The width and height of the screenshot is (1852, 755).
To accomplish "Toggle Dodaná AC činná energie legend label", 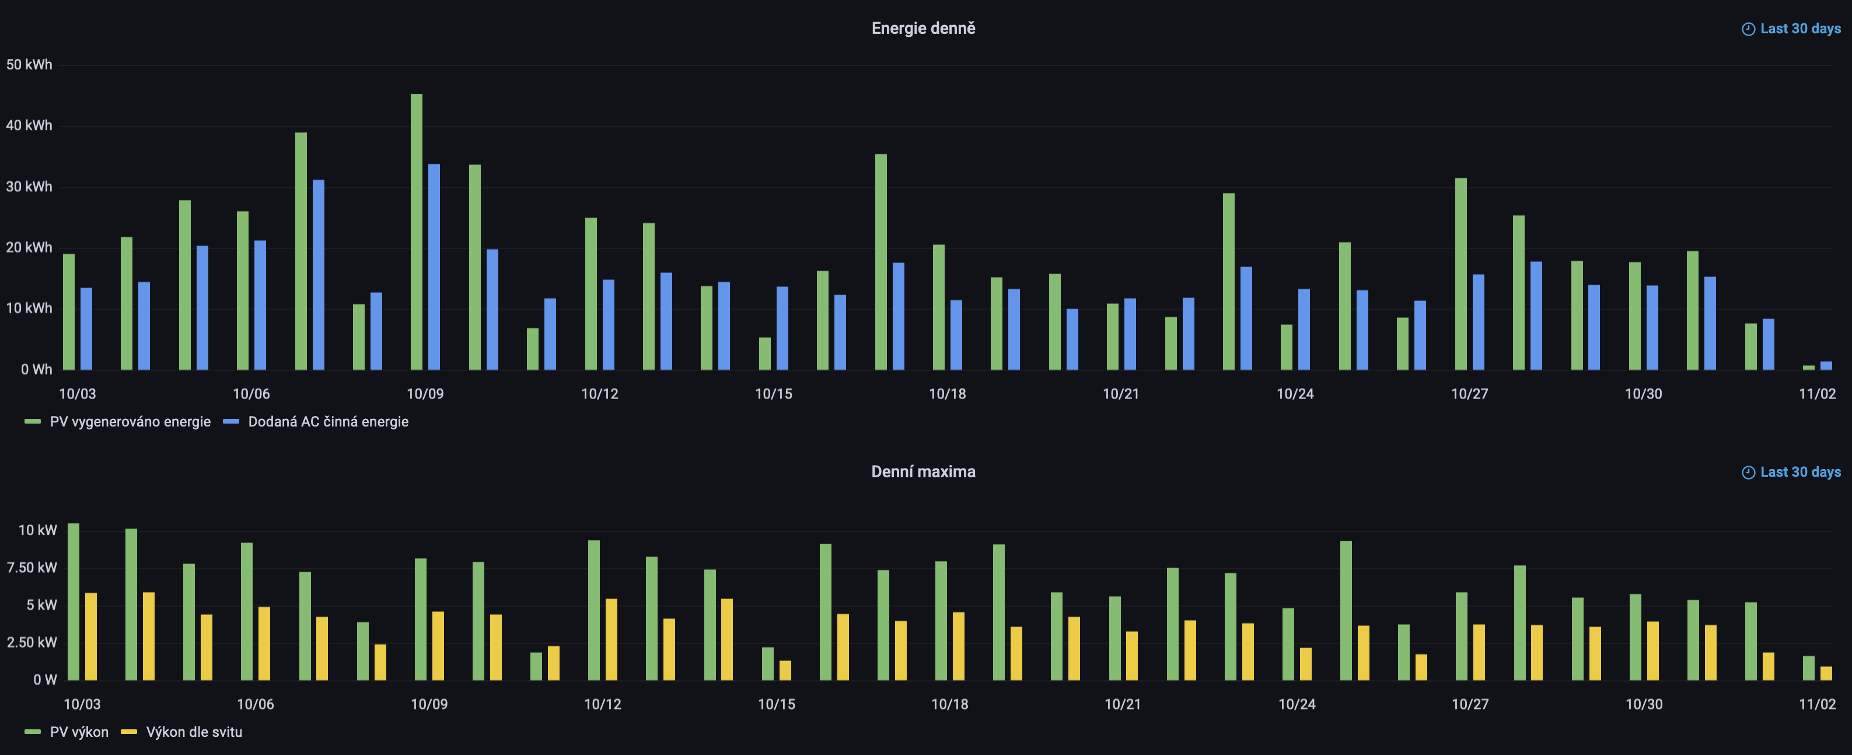I will (328, 421).
